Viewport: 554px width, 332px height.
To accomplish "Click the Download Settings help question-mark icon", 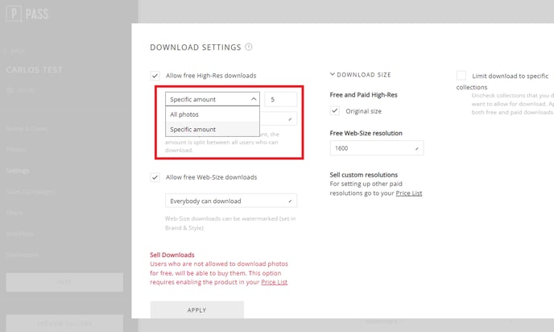I will pyautogui.click(x=249, y=47).
